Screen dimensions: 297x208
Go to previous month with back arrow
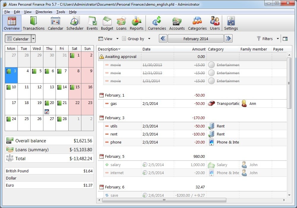163,38
